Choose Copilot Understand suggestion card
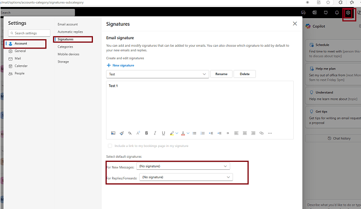This screenshot has height=209, width=361. (333, 96)
